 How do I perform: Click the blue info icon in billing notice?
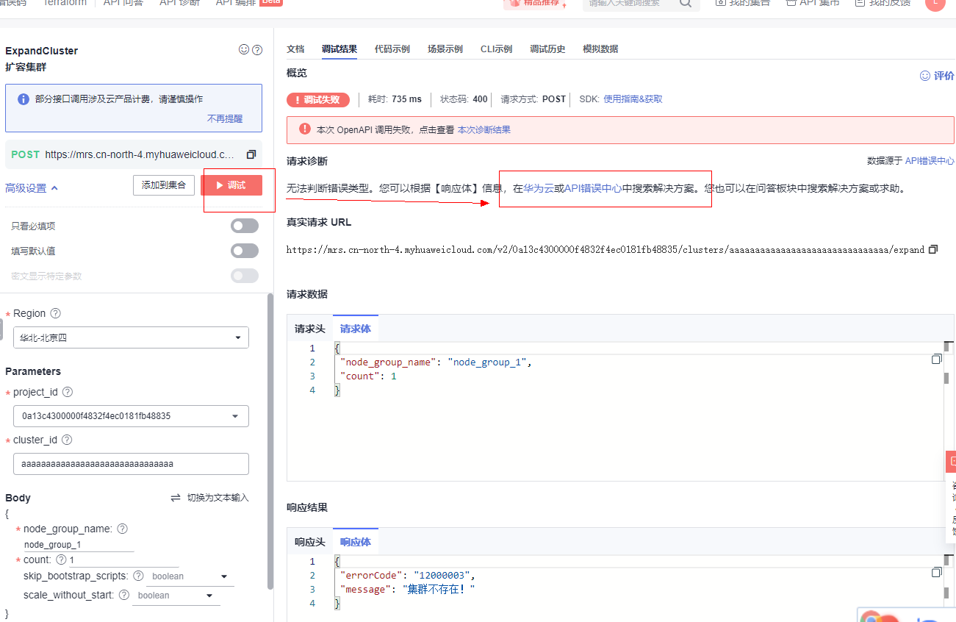(24, 99)
